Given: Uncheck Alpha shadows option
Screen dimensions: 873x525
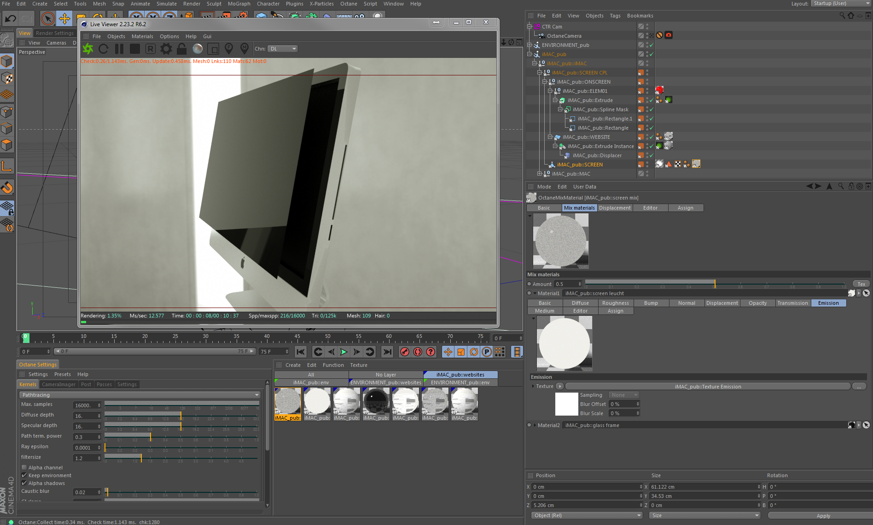Looking at the screenshot, I should 24,483.
